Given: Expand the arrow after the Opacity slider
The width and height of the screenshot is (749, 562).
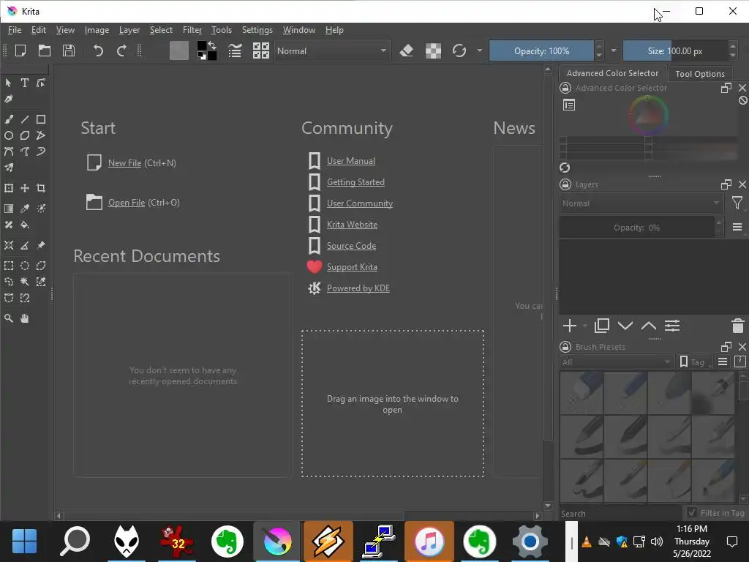Looking at the screenshot, I should point(614,50).
